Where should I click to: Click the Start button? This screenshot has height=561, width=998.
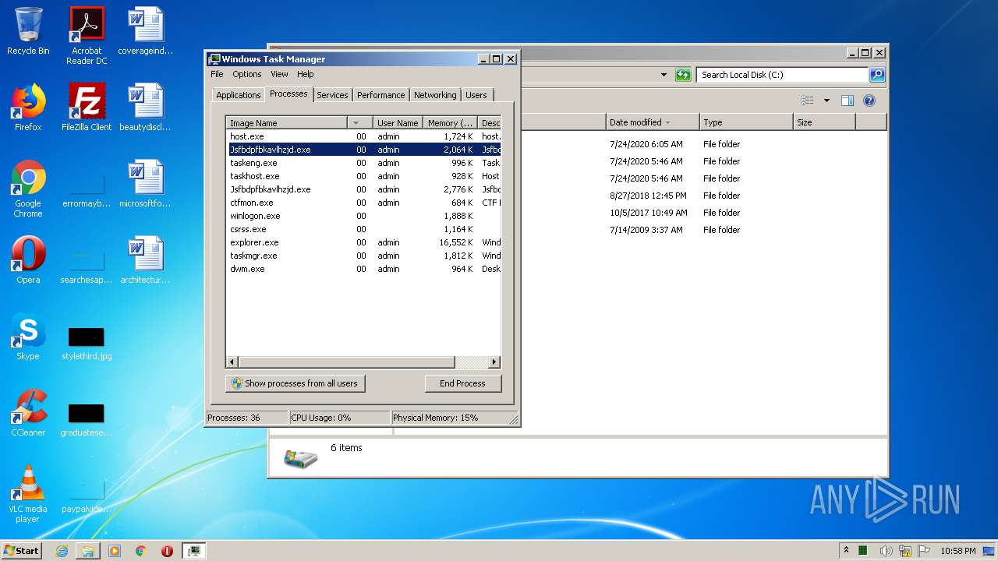[x=22, y=551]
